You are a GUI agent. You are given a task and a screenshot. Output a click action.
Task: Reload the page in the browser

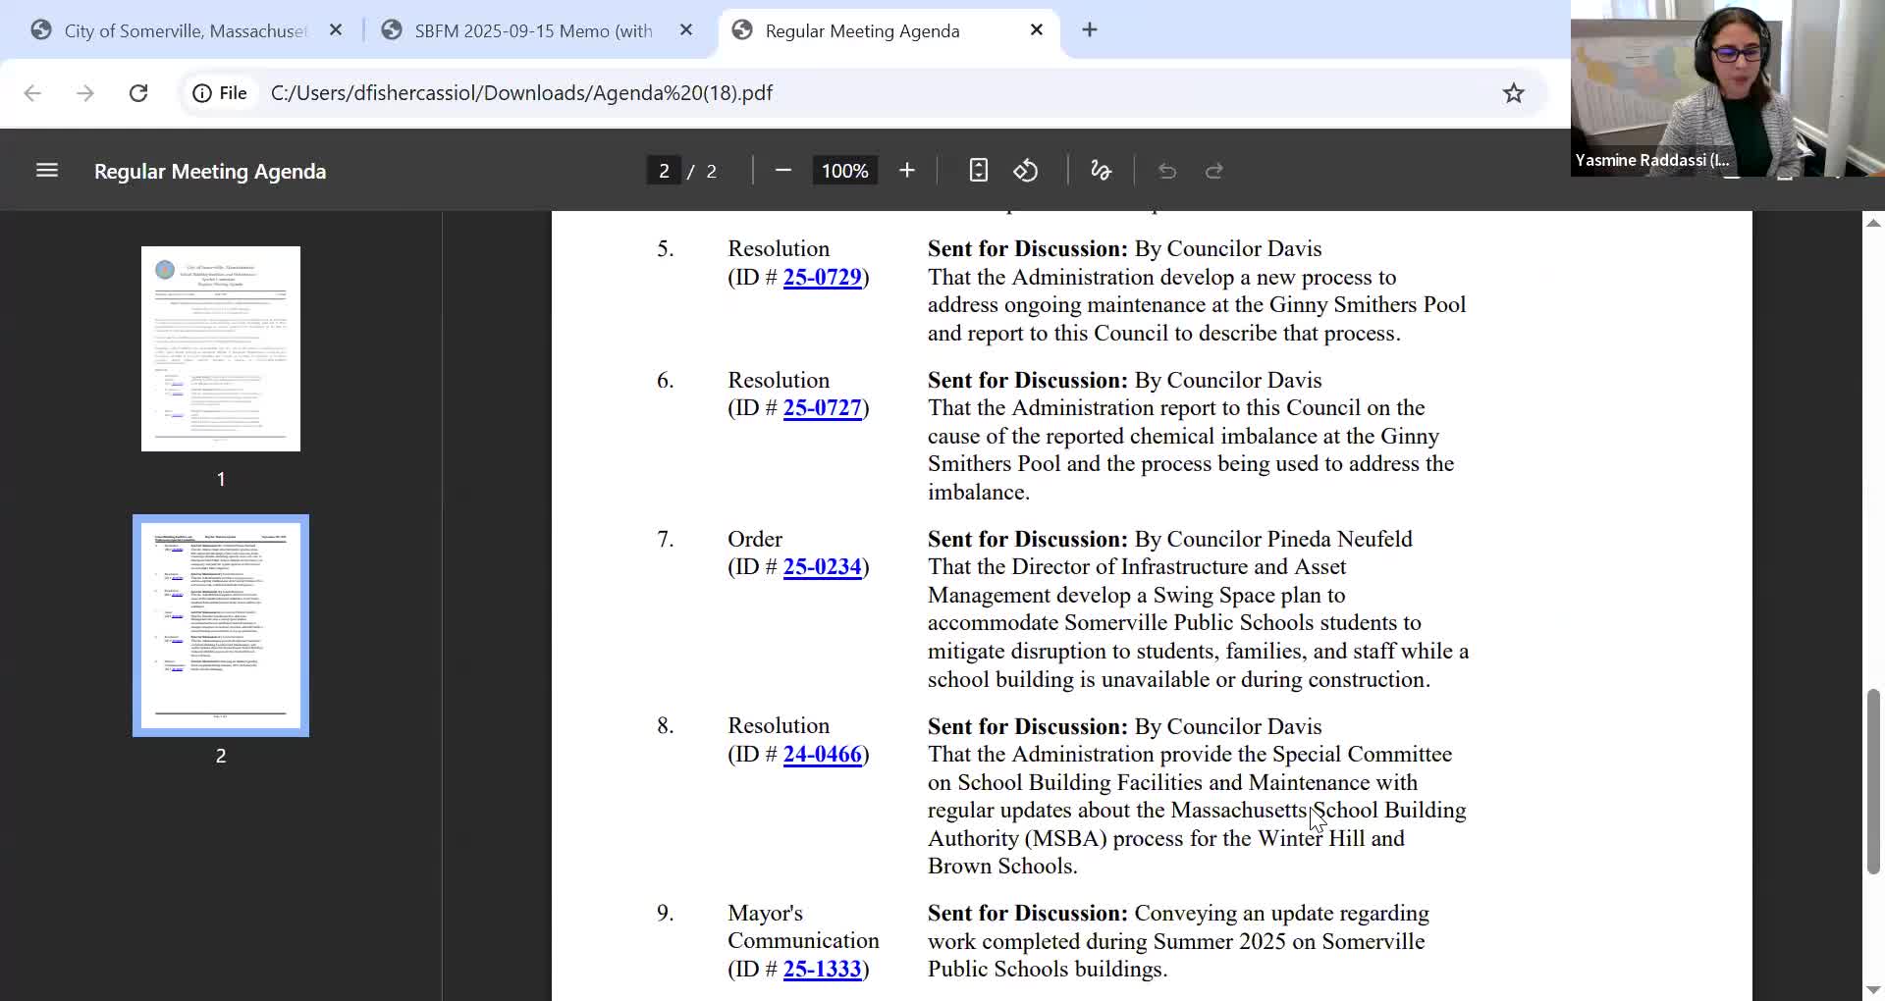click(138, 93)
